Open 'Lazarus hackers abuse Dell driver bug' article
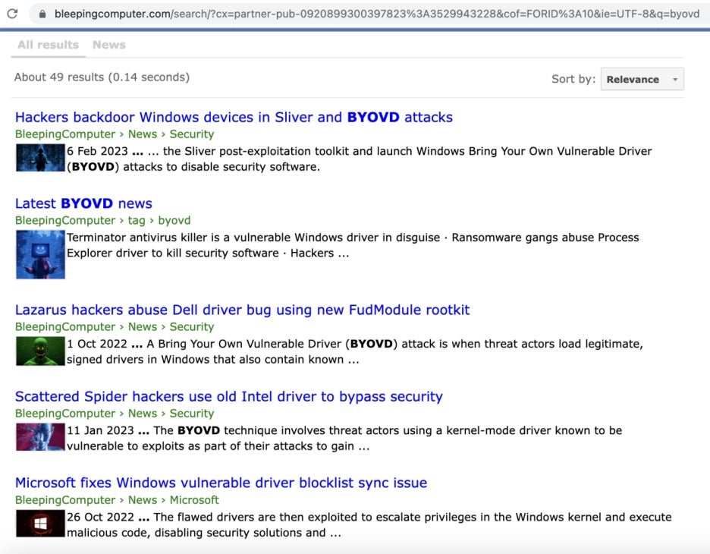 pos(242,310)
